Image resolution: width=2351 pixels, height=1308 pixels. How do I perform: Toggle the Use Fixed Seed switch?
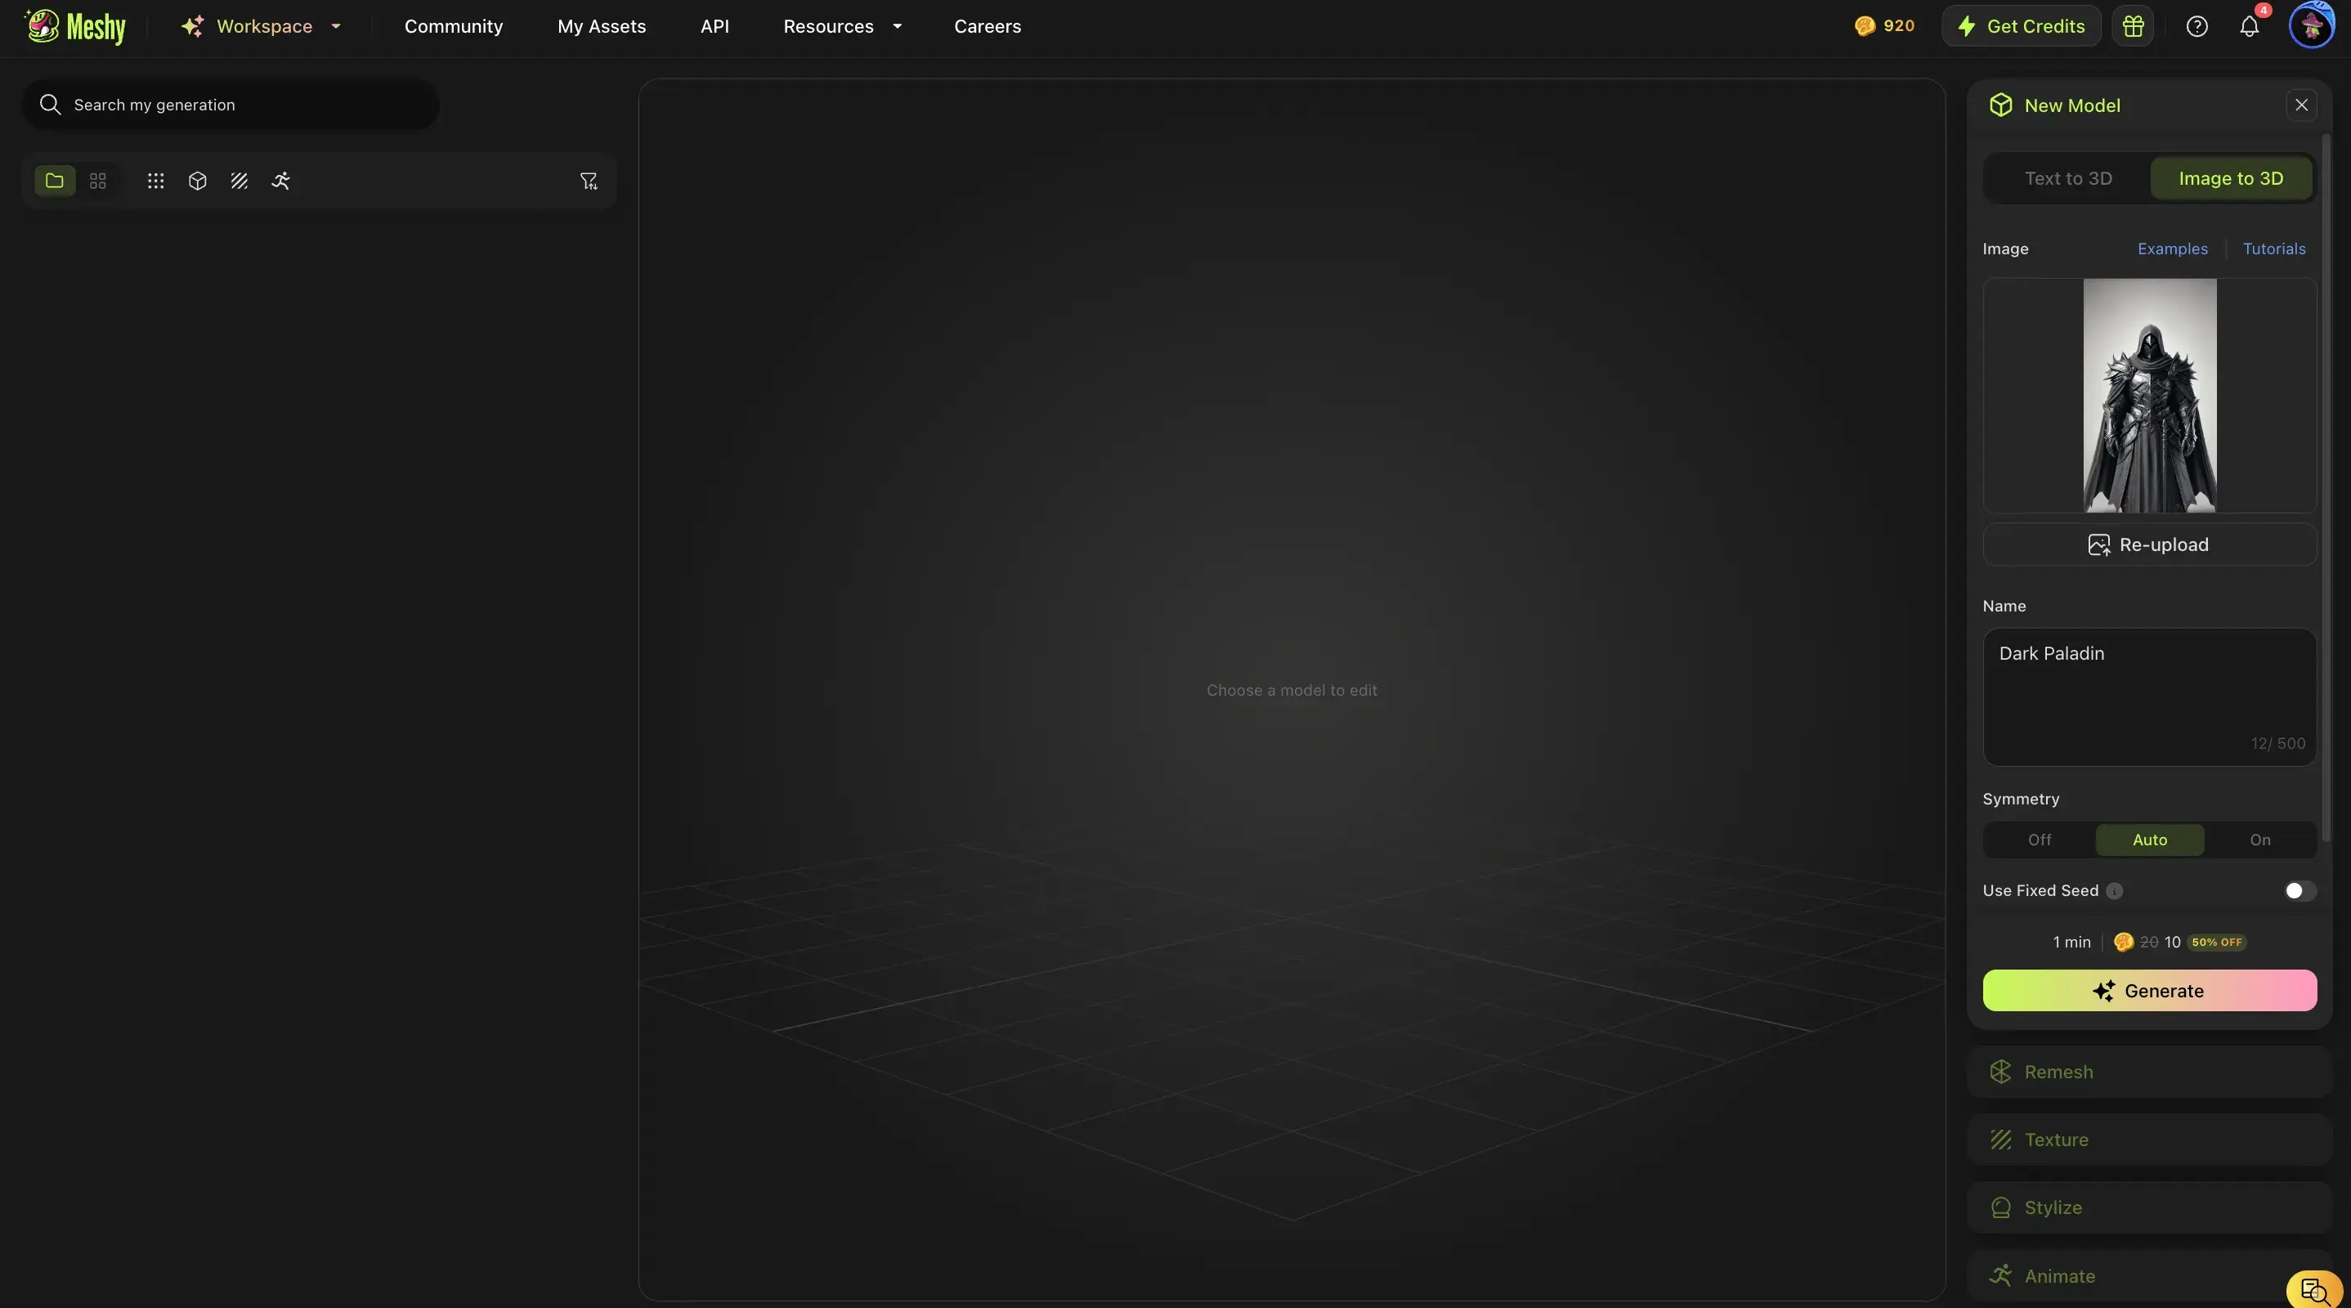(x=2299, y=891)
